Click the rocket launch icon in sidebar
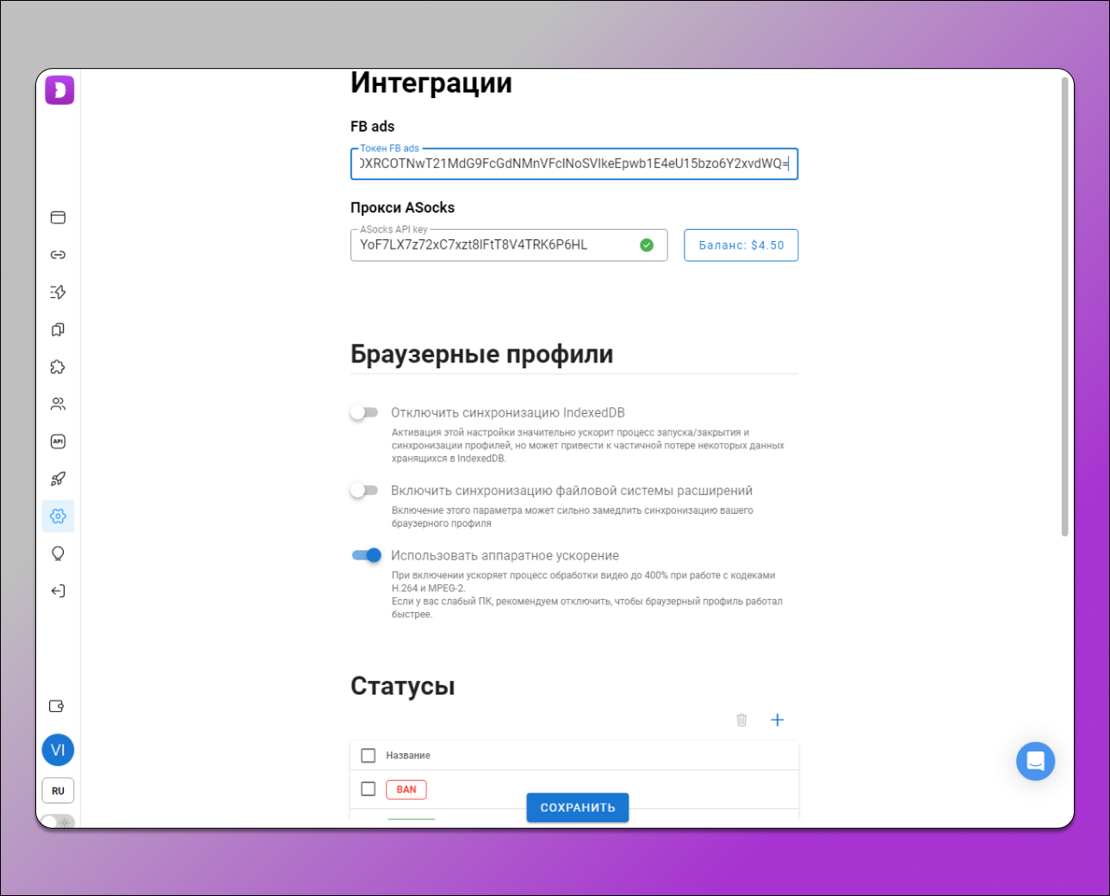1110x896 pixels. tap(58, 479)
